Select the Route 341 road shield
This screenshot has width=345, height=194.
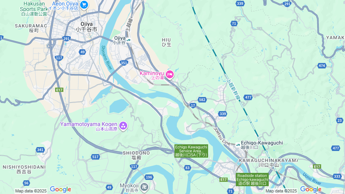pyautogui.click(x=40, y=150)
